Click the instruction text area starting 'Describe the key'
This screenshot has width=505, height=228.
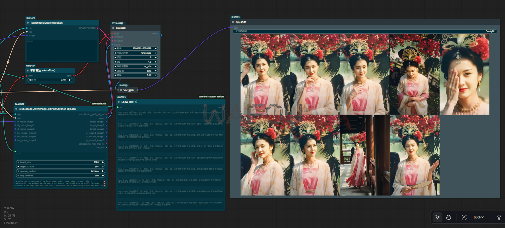tap(59, 184)
